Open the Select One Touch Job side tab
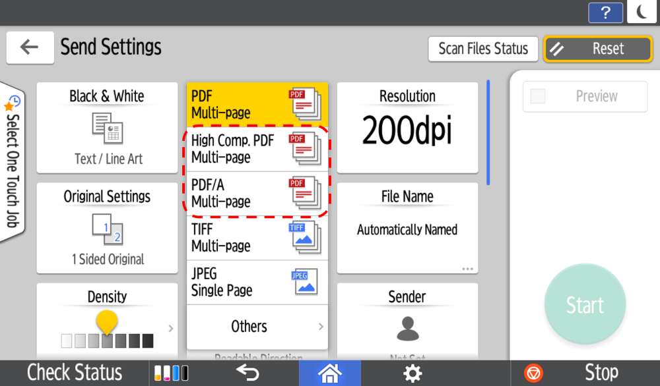 coord(12,161)
